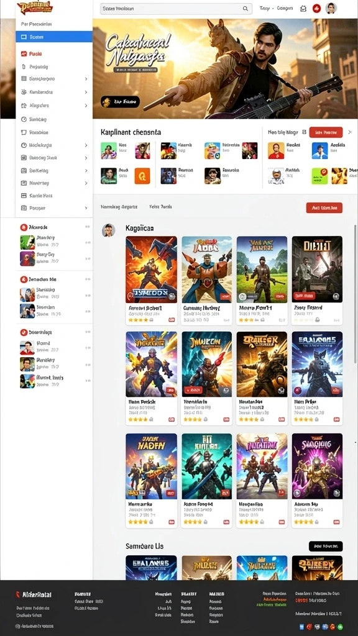Click the red circular icon in top bar
Image resolution: width=358 pixels, height=636 pixels.
point(317,9)
